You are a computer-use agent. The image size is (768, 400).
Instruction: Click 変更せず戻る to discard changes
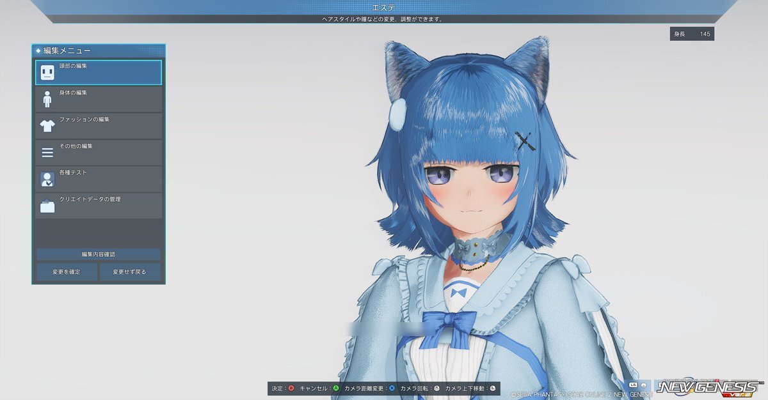[x=130, y=272]
